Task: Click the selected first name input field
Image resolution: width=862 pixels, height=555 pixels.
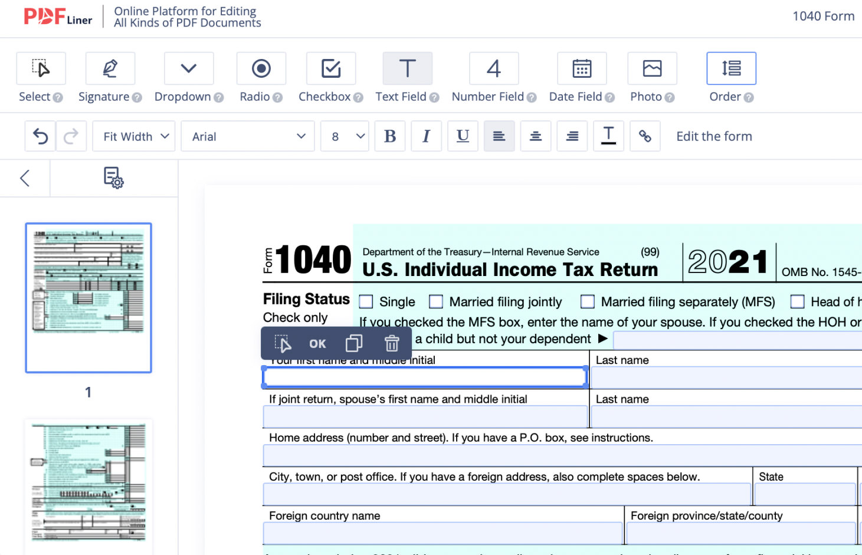Action: pos(425,377)
